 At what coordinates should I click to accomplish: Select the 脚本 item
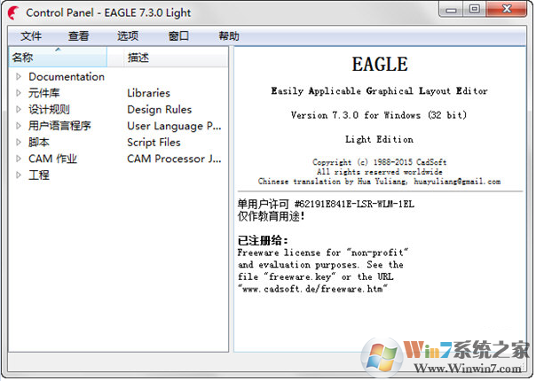point(39,142)
